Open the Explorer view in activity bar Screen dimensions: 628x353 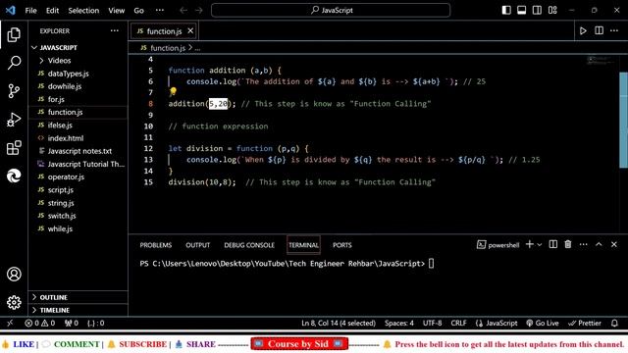[14, 35]
